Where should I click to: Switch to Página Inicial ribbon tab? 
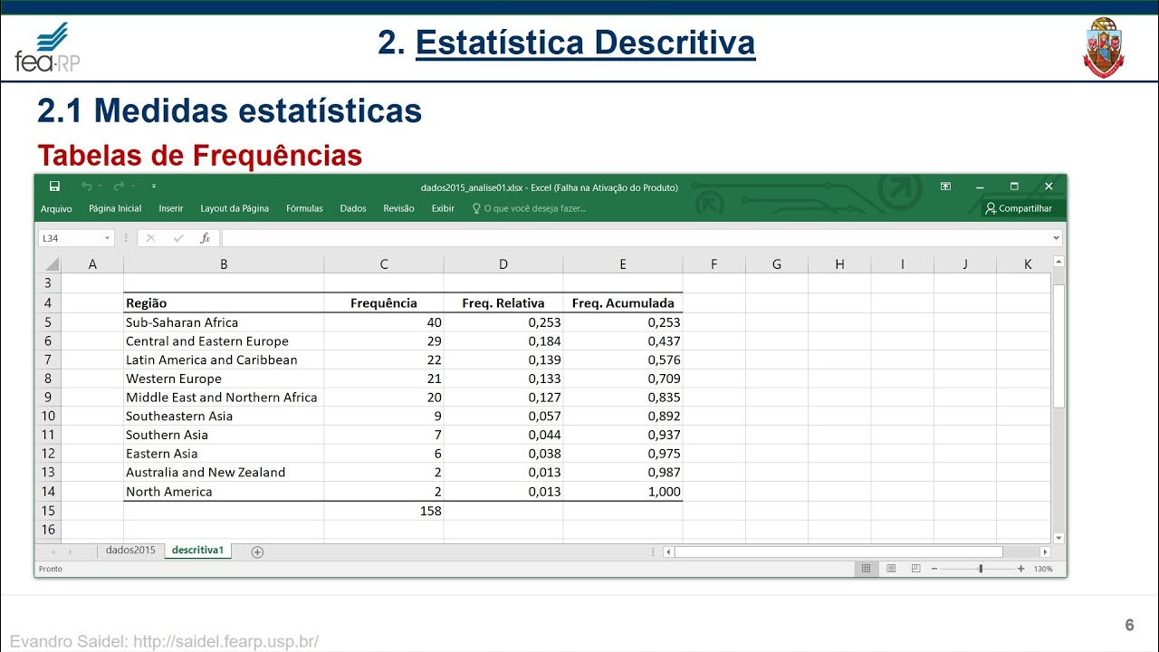click(x=115, y=208)
